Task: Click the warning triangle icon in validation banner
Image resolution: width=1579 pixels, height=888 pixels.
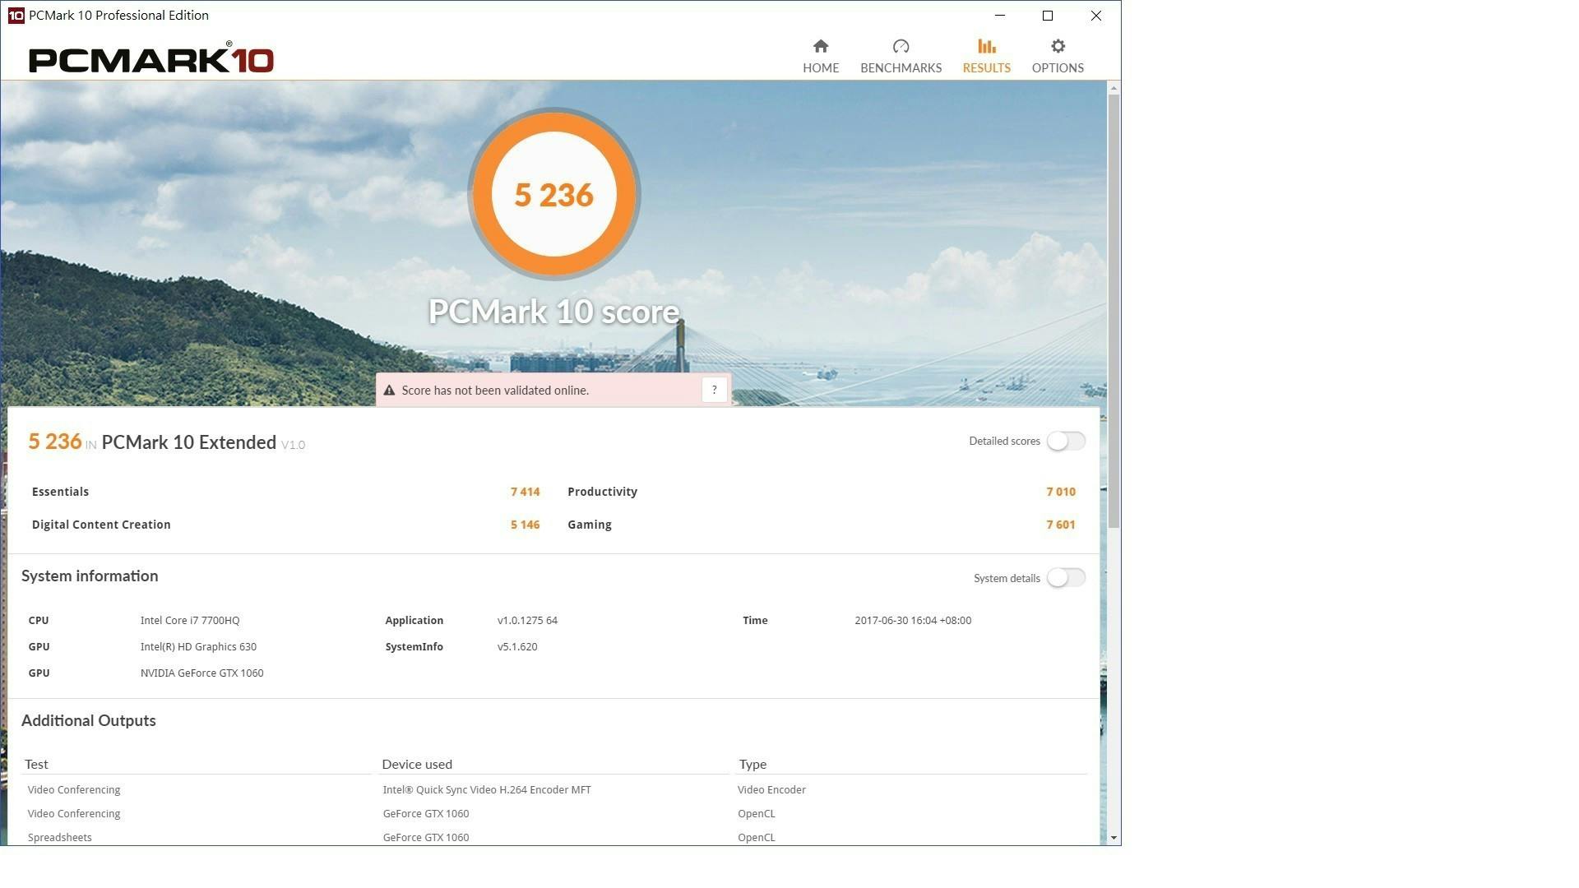Action: point(389,391)
